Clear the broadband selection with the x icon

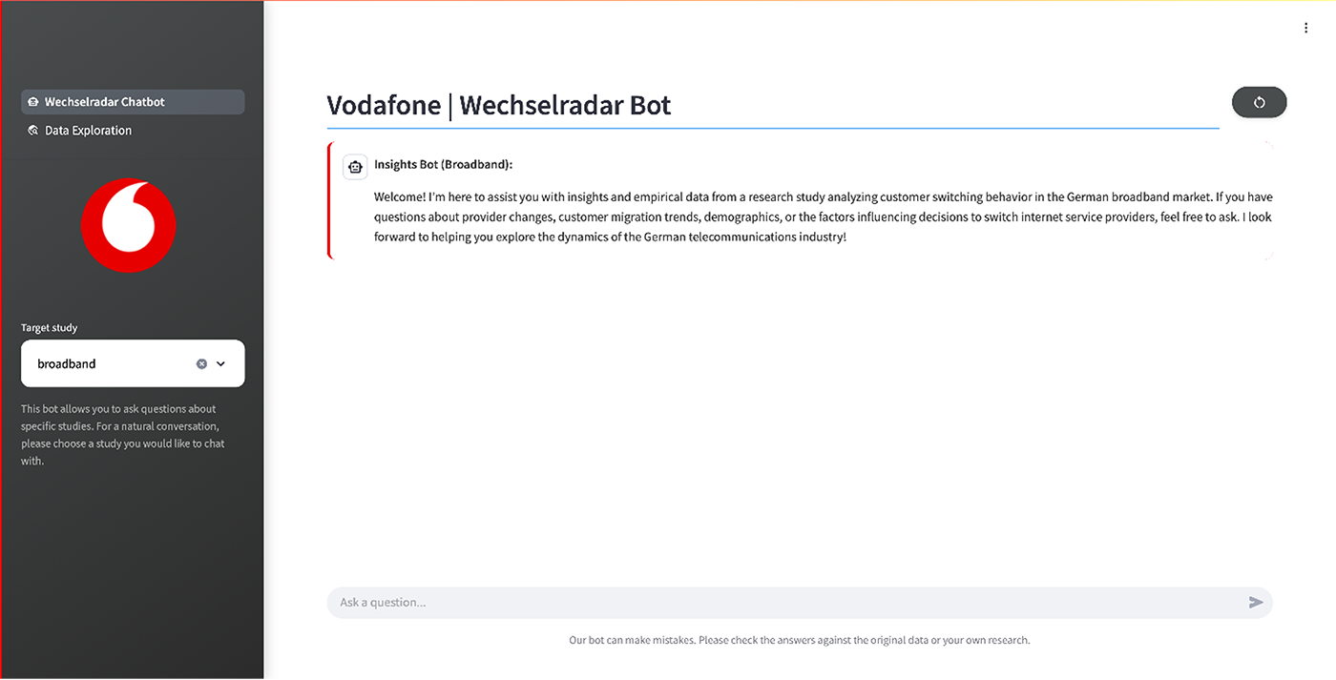[201, 363]
